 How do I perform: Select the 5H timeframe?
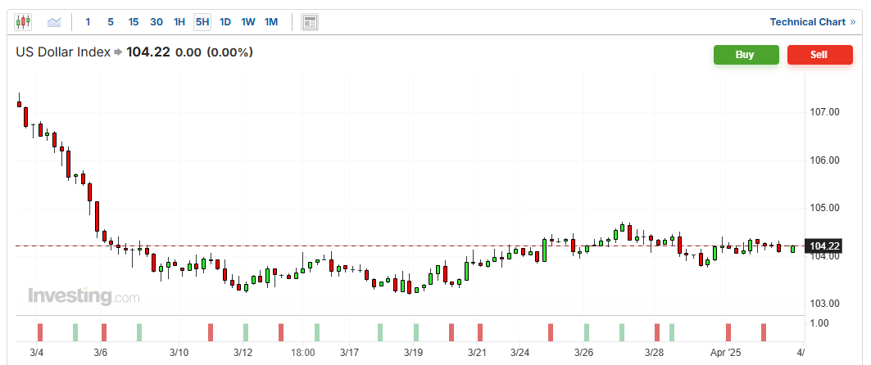pos(202,22)
